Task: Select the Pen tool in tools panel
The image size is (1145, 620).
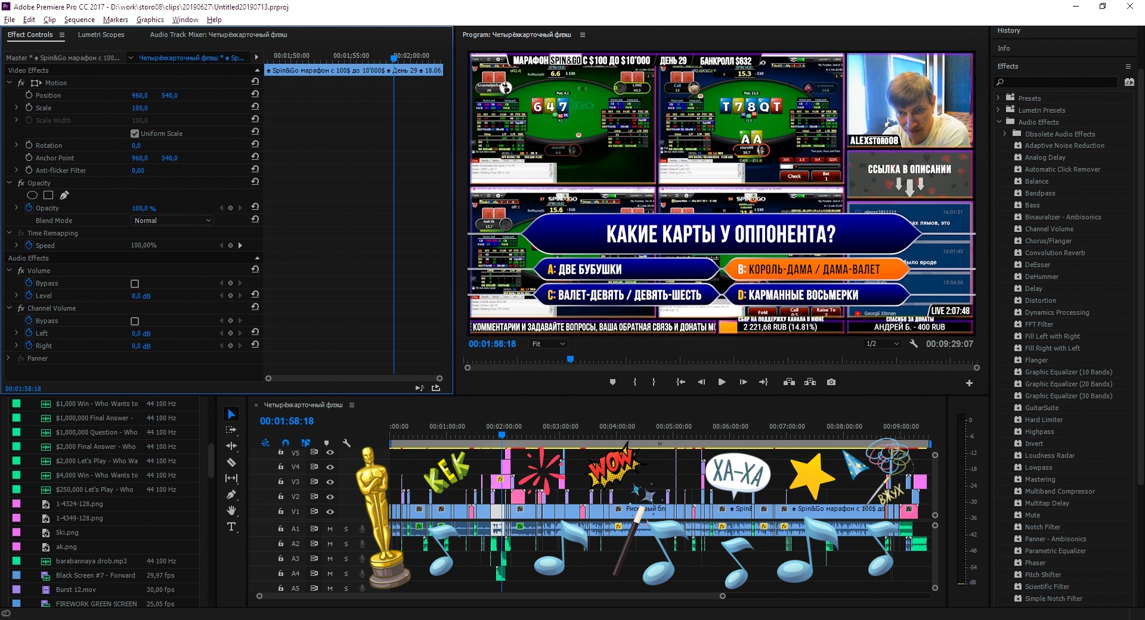Action: click(x=231, y=494)
